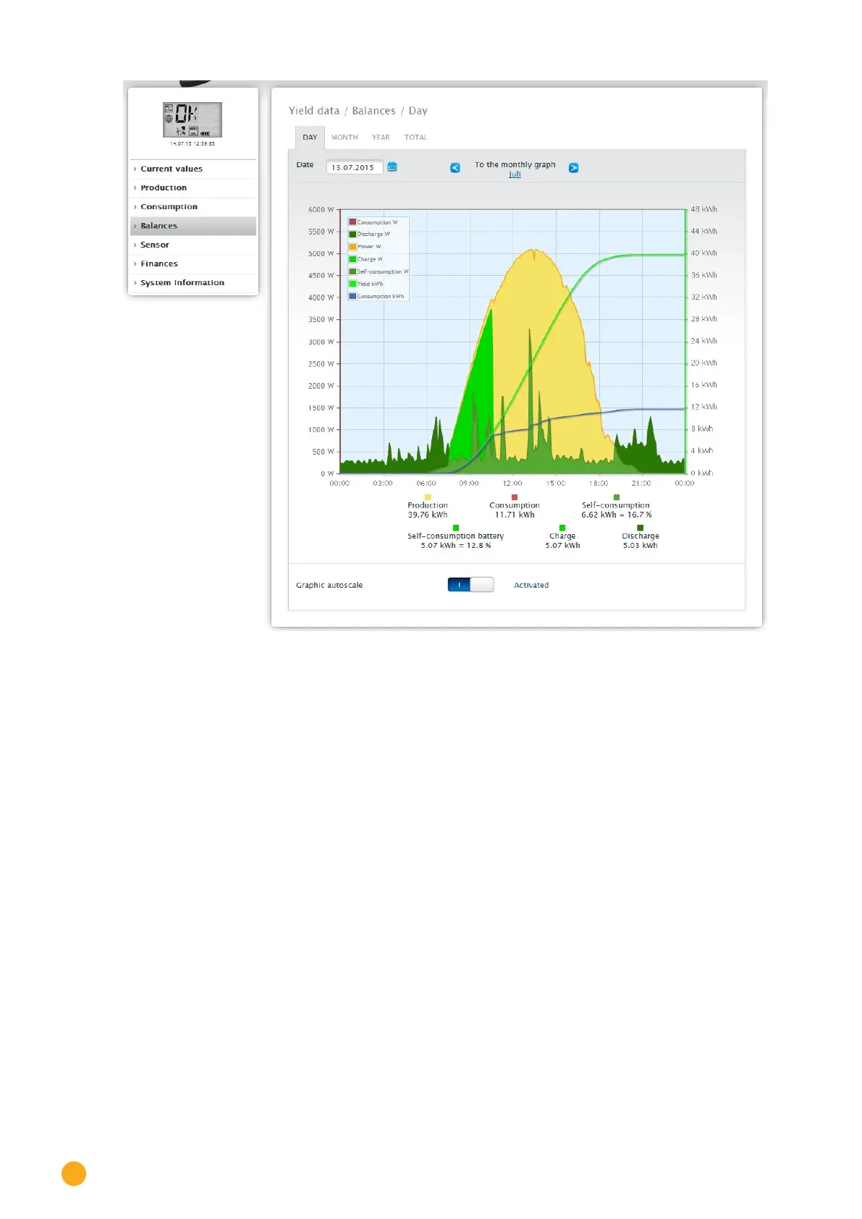Click the Date input field
This screenshot has width=862, height=1219.
(x=353, y=167)
